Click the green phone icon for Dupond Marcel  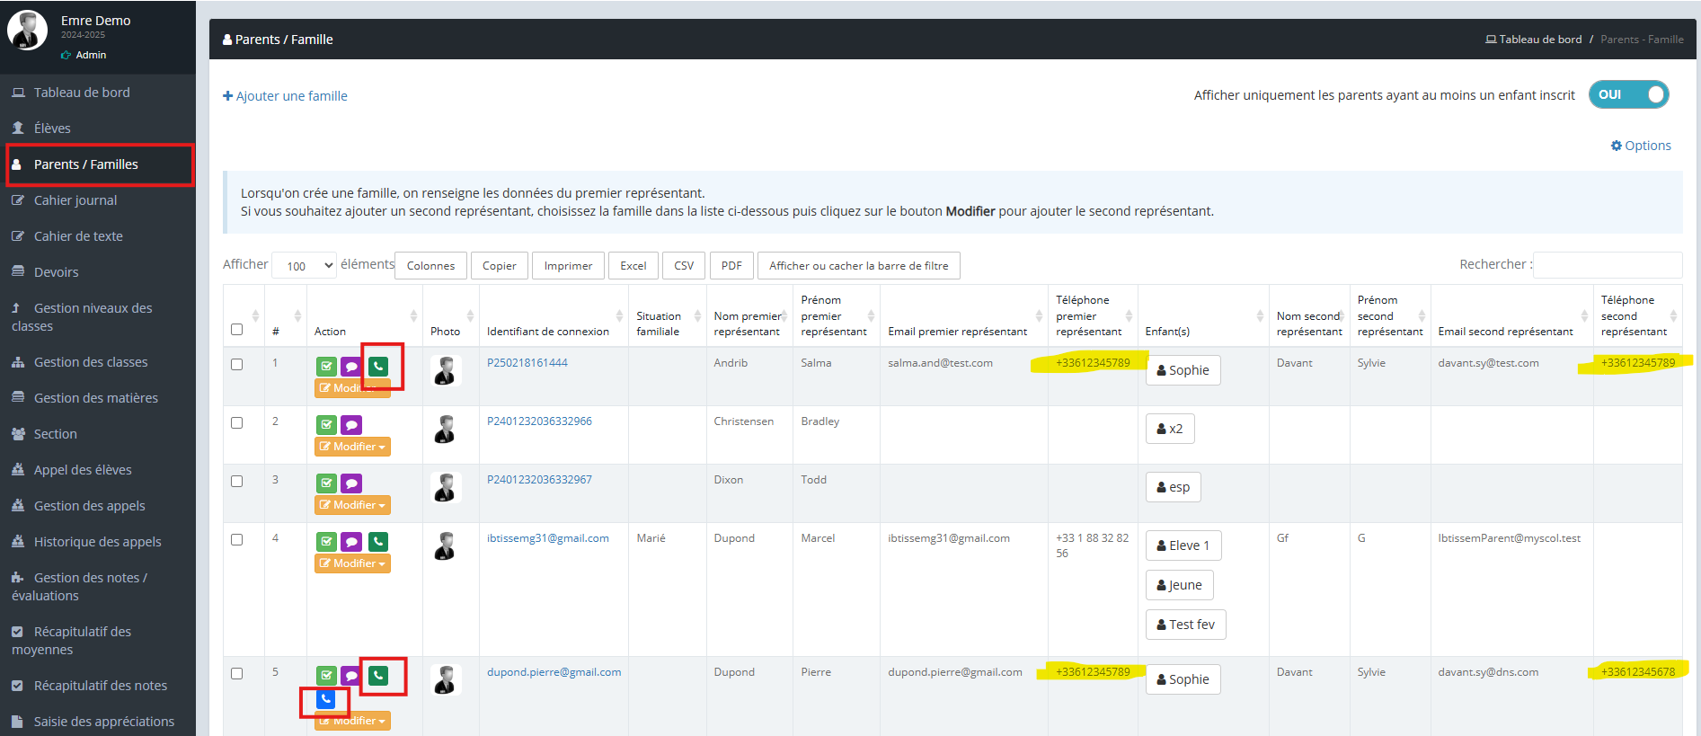378,541
